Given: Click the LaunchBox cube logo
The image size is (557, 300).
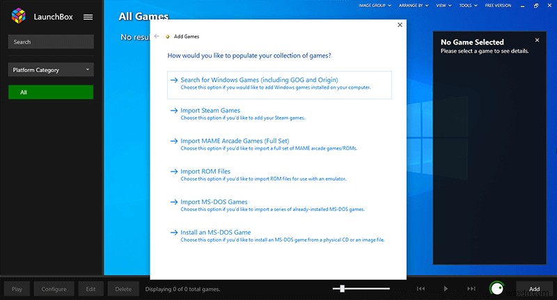Looking at the screenshot, I should [19, 16].
